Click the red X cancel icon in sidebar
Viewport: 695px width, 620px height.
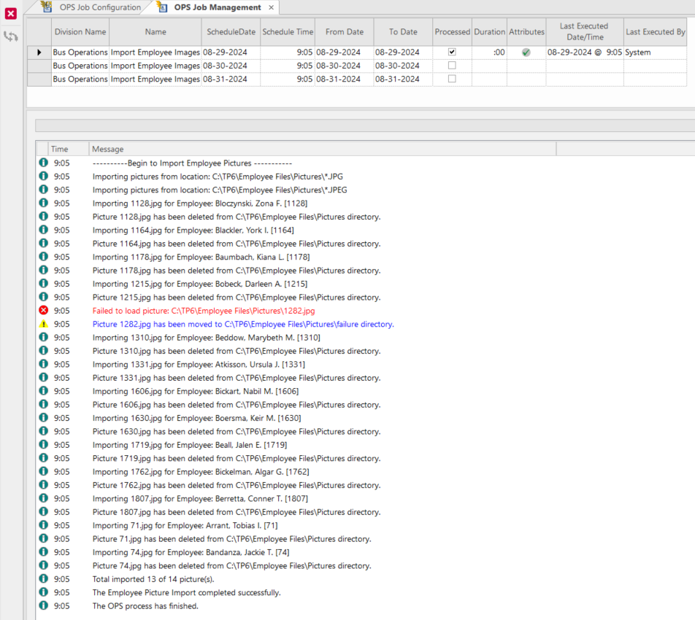pyautogui.click(x=11, y=13)
